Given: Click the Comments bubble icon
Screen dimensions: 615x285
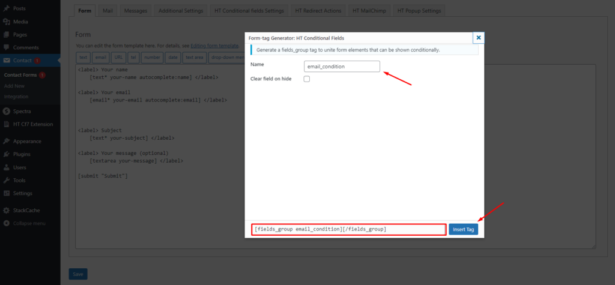Looking at the screenshot, I should click(x=7, y=47).
